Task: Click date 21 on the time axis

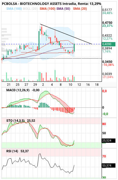Action: tap(9, 85)
